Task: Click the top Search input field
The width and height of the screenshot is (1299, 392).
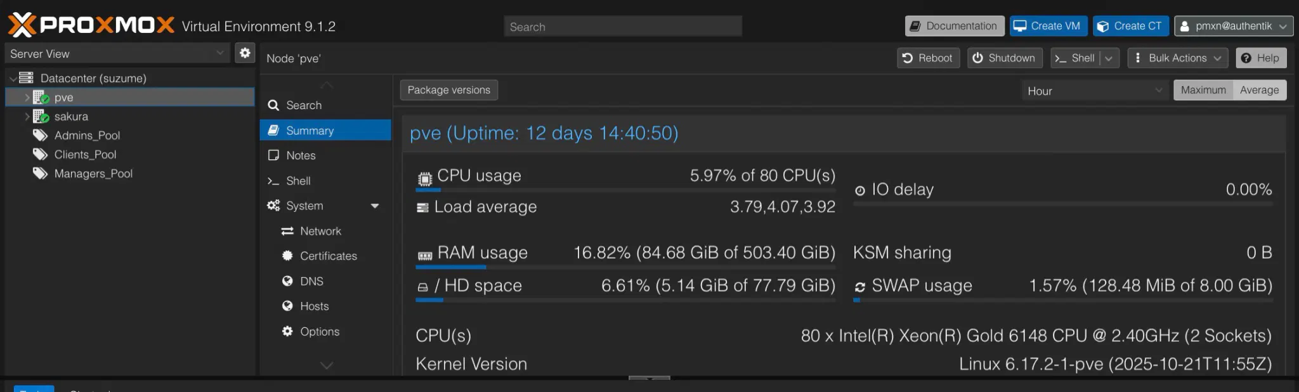Action: pos(622,27)
